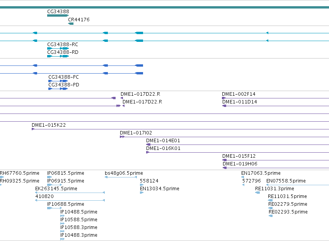
Task: Click the IP10588.3prime EST label
Action: click(79, 227)
